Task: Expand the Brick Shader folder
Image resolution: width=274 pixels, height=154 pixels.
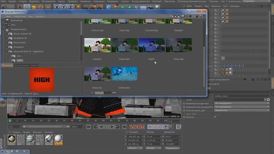Action: click(x=7, y=43)
